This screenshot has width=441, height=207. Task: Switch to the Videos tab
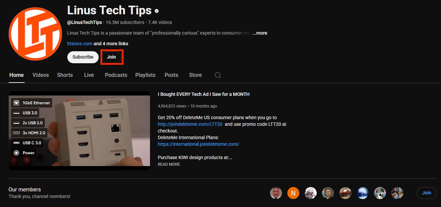point(40,75)
